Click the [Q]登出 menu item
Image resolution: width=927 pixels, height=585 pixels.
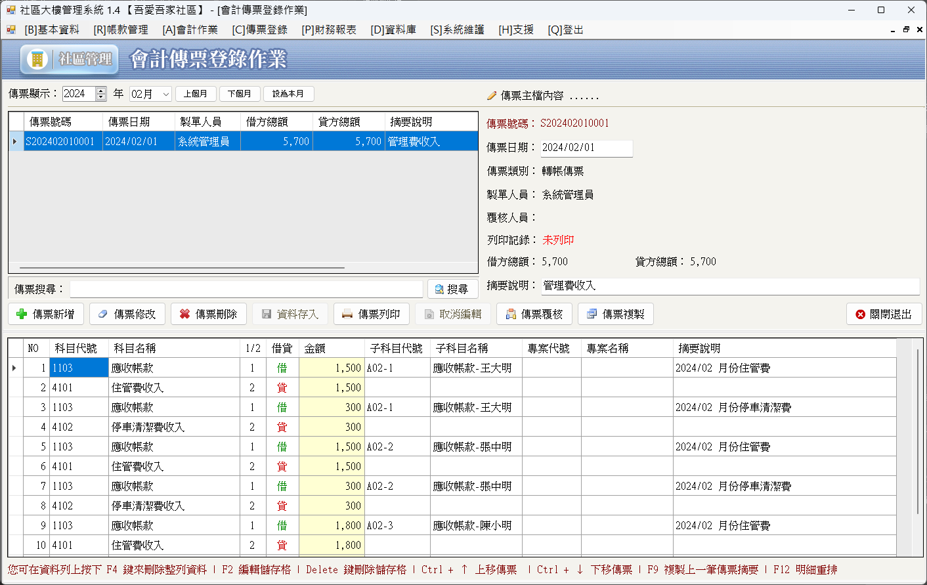click(x=565, y=30)
